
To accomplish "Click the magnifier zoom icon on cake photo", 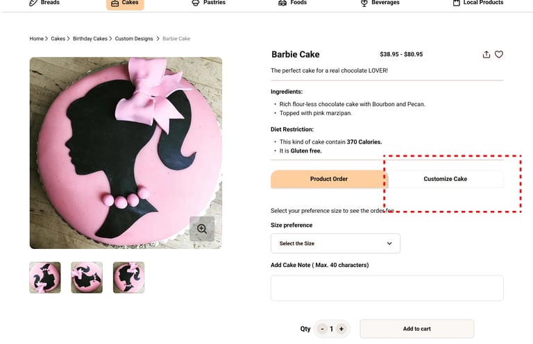I will (202, 229).
